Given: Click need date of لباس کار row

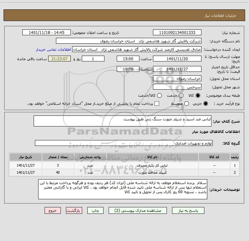Looking at the screenshot, I should (x=26, y=165).
